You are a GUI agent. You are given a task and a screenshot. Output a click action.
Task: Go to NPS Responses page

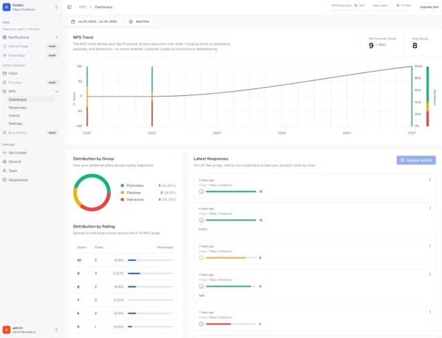[x=17, y=108]
